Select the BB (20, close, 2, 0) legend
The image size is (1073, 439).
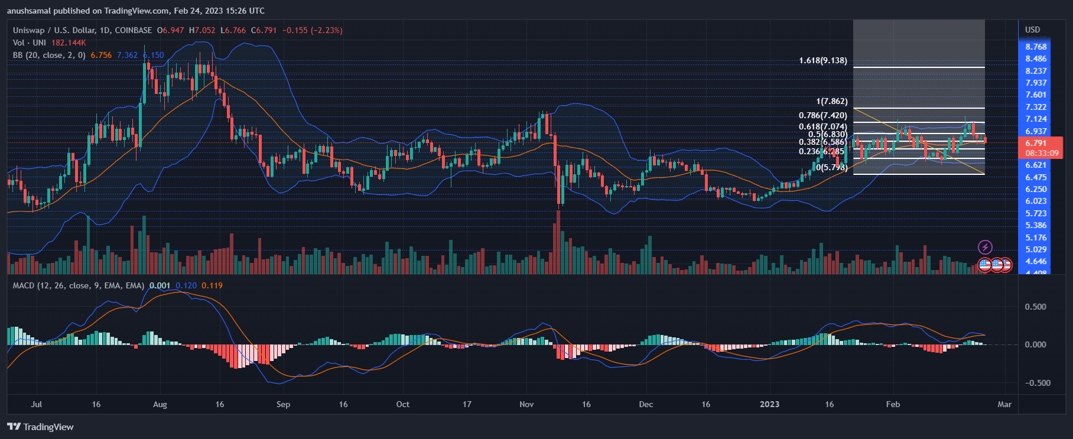(49, 55)
